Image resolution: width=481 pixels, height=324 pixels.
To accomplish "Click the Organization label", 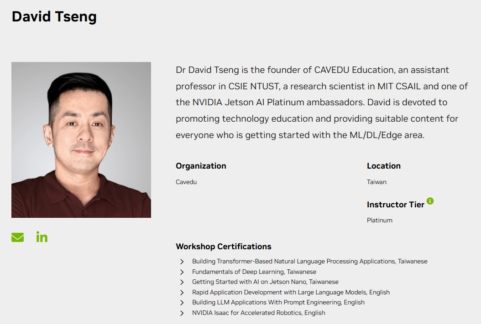I will point(201,166).
